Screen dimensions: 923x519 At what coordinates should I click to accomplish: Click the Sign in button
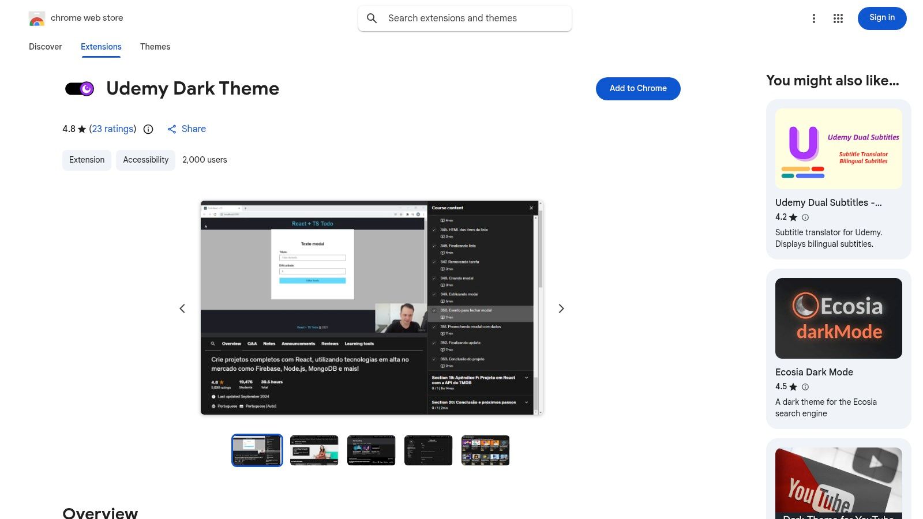tap(881, 18)
